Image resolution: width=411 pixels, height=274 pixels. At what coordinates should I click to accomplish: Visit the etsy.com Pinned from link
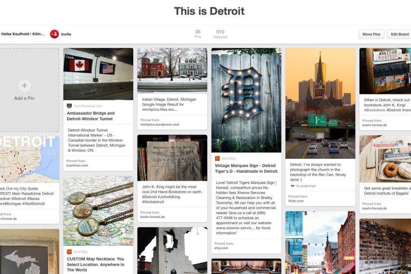(221, 248)
